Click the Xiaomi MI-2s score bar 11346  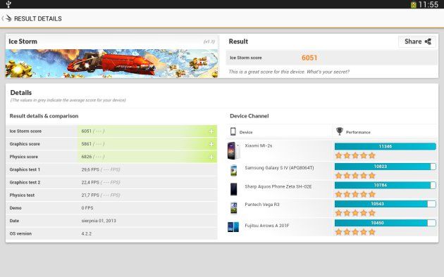click(385, 146)
